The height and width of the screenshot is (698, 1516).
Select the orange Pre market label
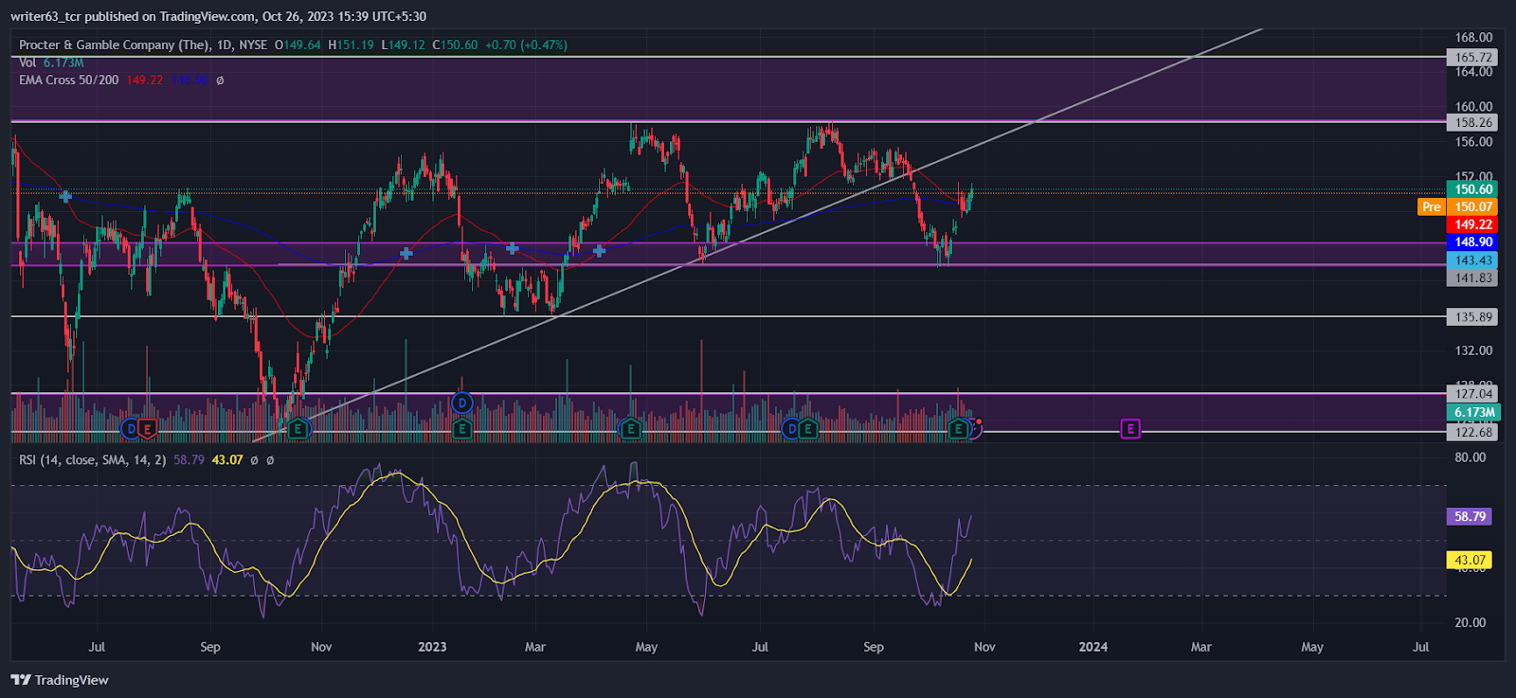coord(1432,206)
